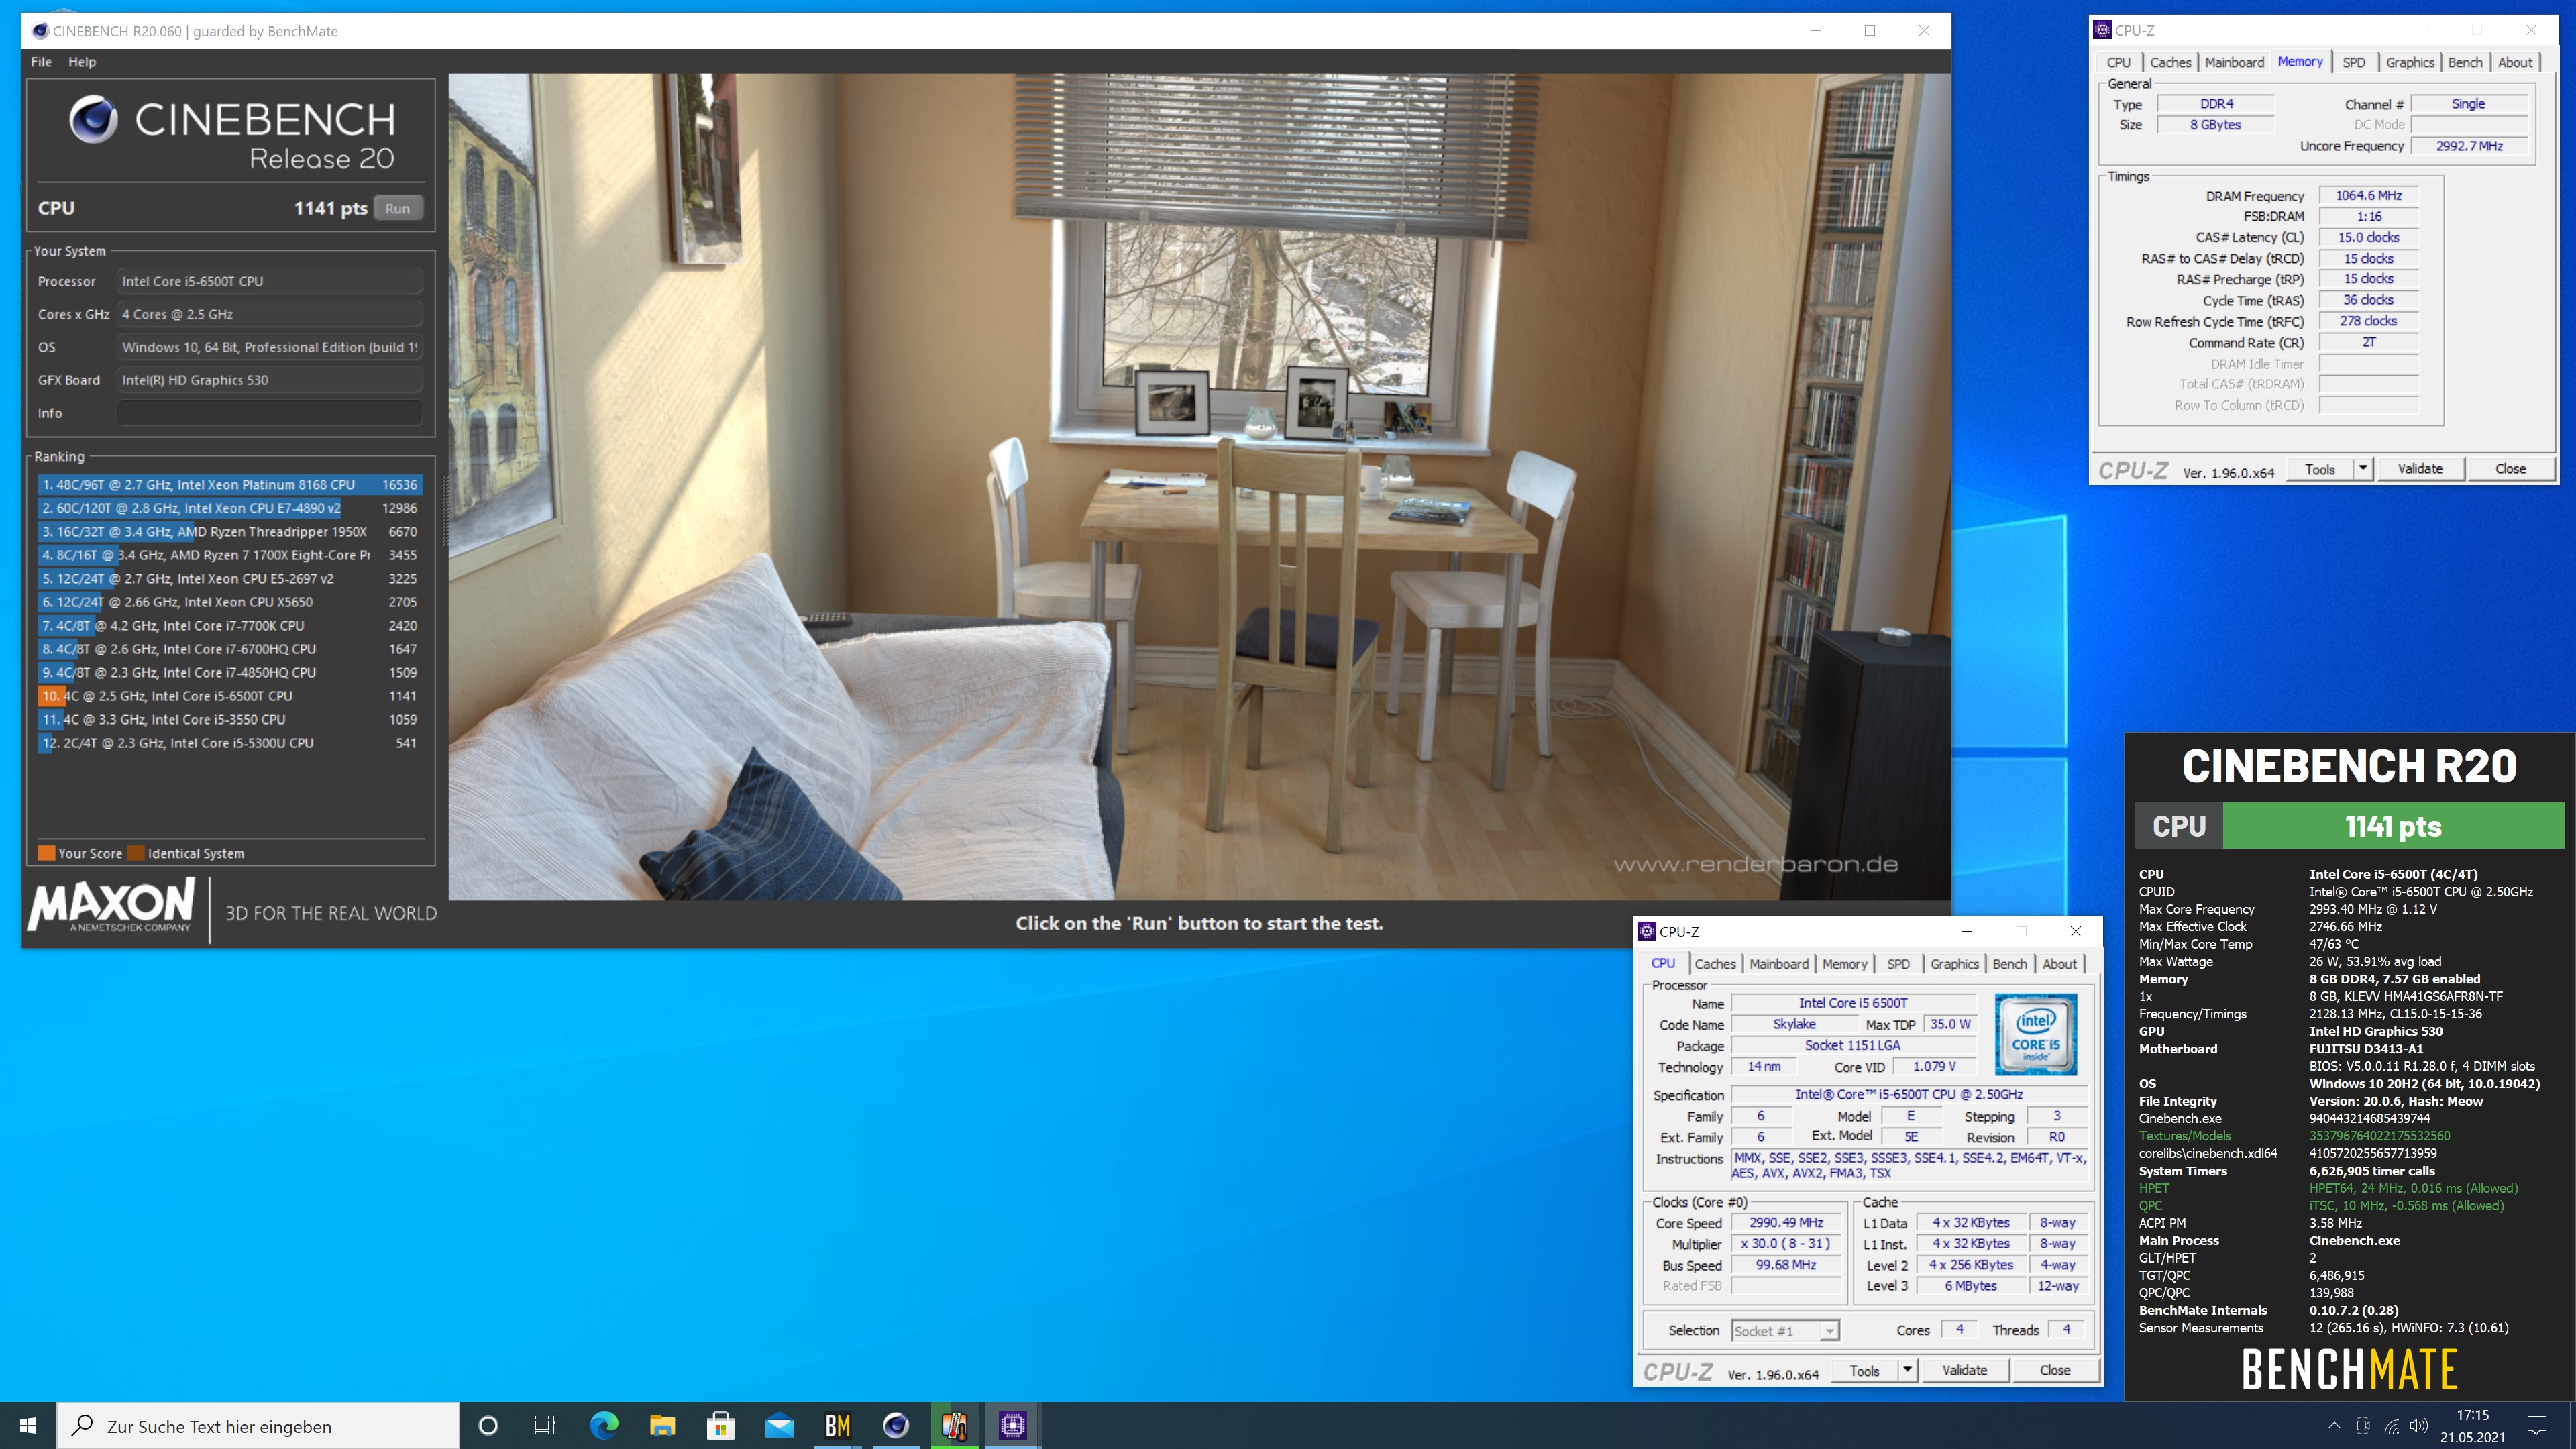This screenshot has height=1449, width=2576.
Task: Open Caches tab in lower CPU-Z window
Action: tap(1715, 964)
